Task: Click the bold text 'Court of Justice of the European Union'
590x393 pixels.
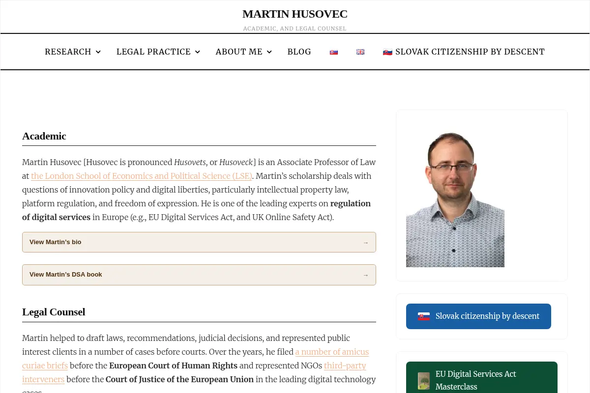Action: click(x=179, y=379)
